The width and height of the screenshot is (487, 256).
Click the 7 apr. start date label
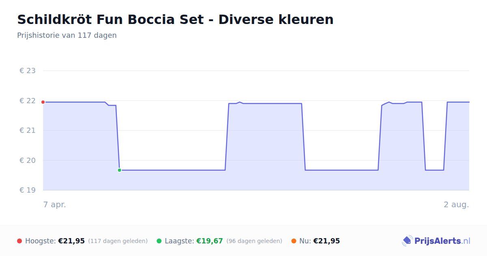(55, 205)
